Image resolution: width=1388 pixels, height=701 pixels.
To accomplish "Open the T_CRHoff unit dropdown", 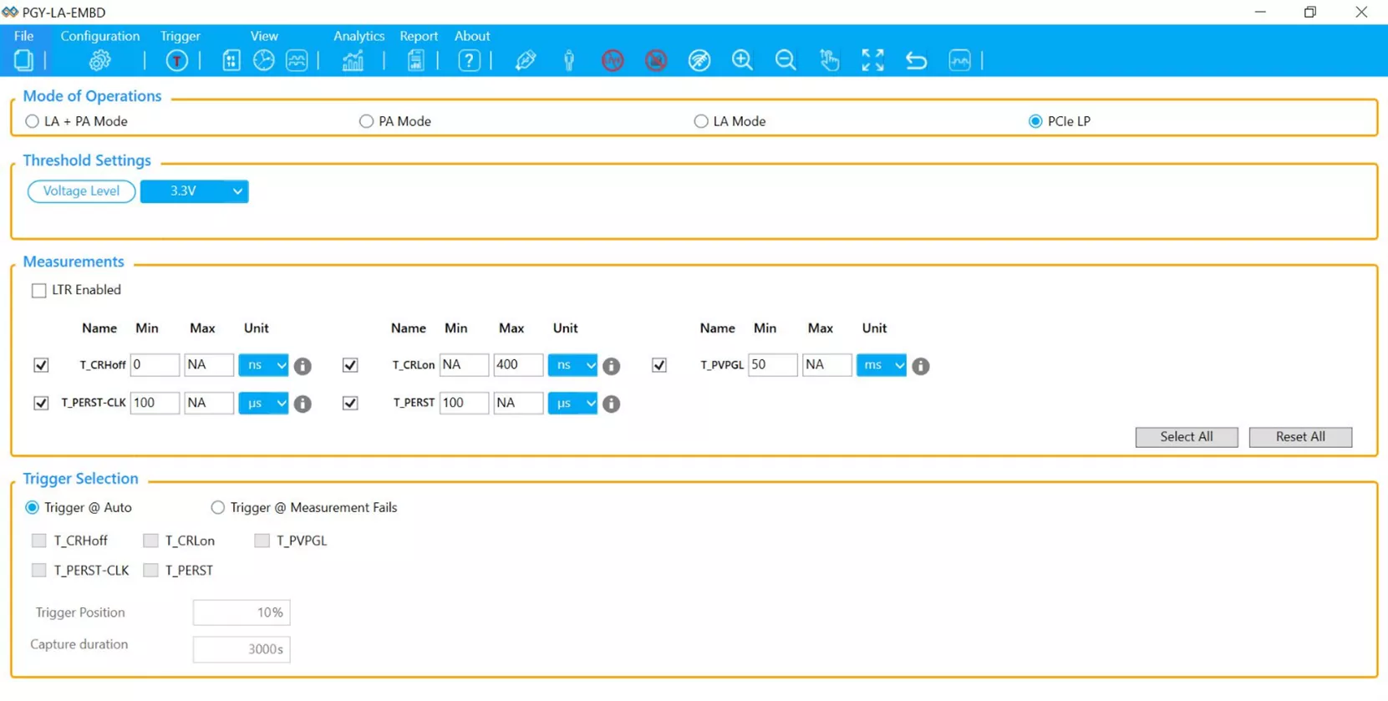I will pyautogui.click(x=263, y=365).
